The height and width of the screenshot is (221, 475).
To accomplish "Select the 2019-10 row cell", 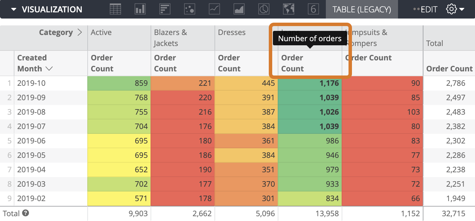I will point(31,83).
